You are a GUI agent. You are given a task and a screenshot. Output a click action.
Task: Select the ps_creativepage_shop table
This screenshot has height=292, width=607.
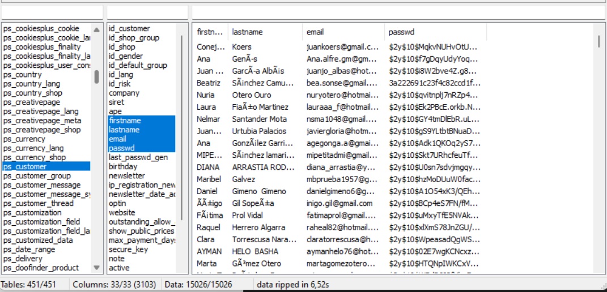click(46, 130)
